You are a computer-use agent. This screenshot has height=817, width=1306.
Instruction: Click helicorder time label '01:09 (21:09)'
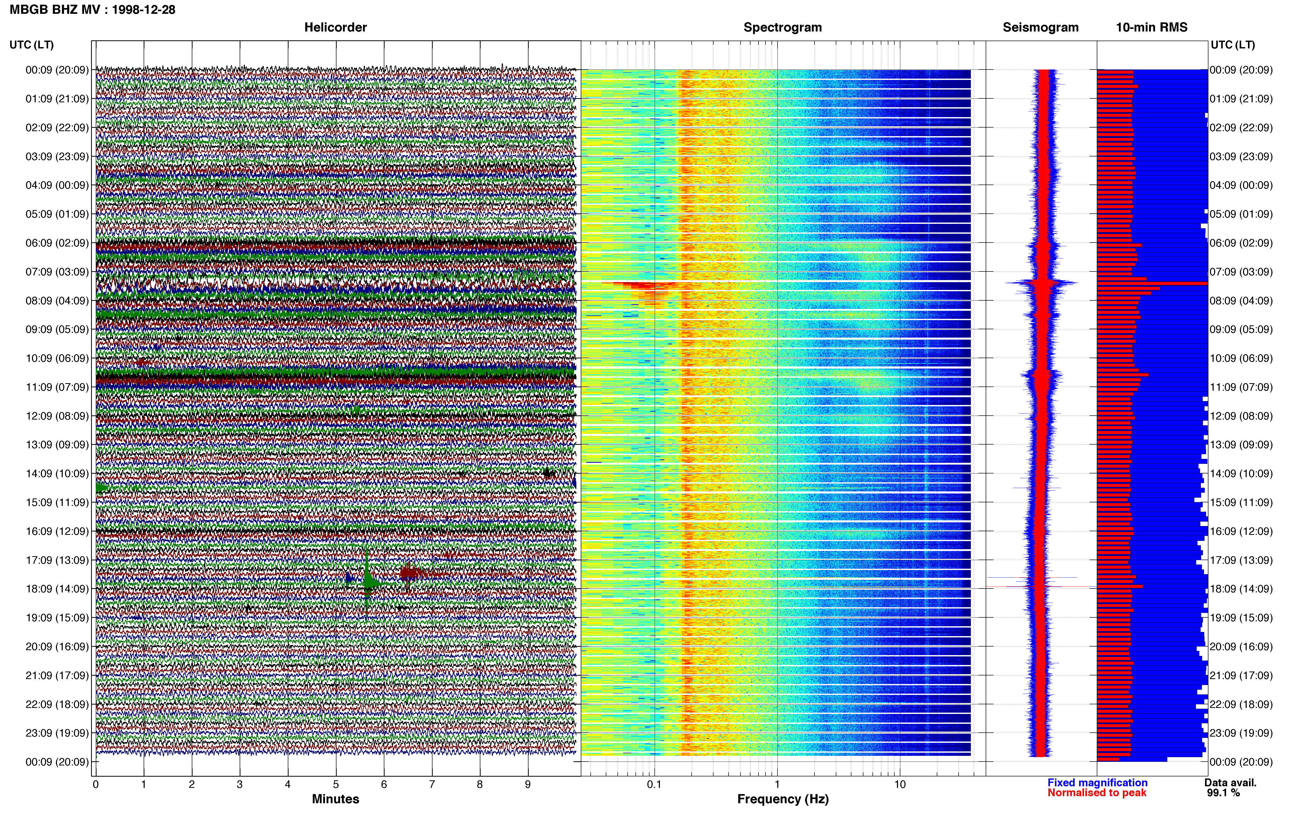click(57, 99)
